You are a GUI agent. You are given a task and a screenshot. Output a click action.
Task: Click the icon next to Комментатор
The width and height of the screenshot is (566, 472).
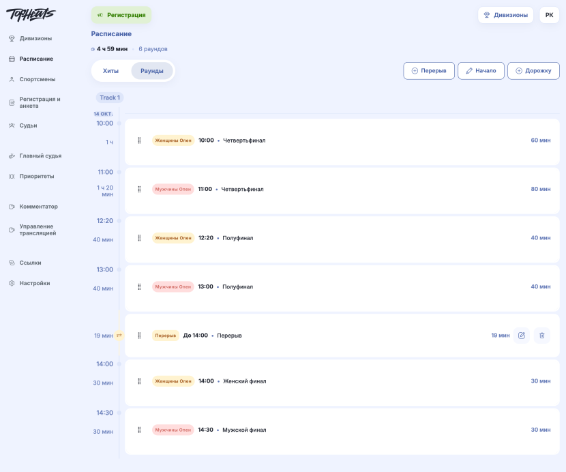click(12, 207)
